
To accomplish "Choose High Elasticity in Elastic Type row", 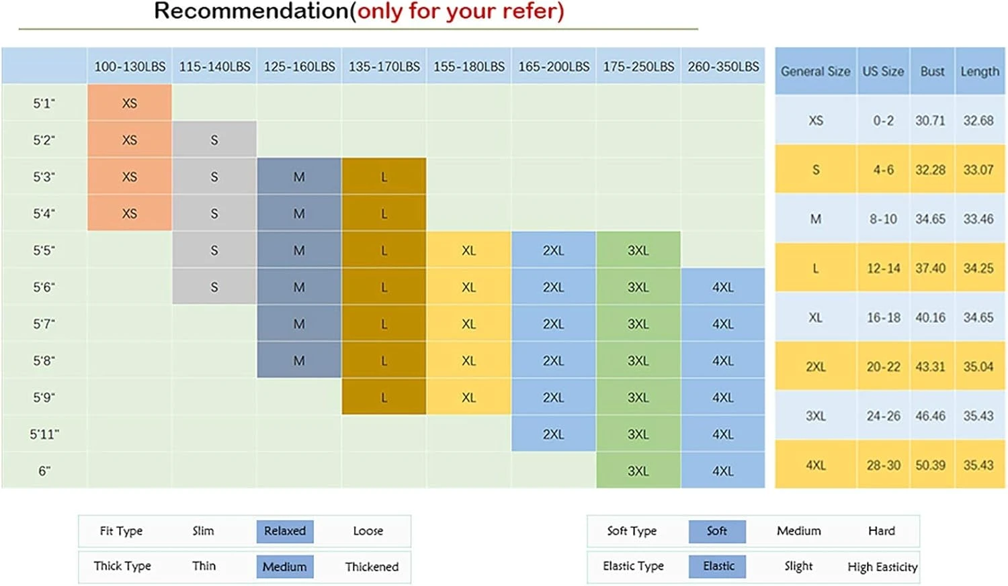I will point(882,567).
